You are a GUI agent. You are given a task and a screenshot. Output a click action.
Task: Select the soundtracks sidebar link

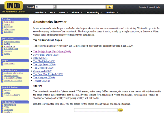click(9, 46)
